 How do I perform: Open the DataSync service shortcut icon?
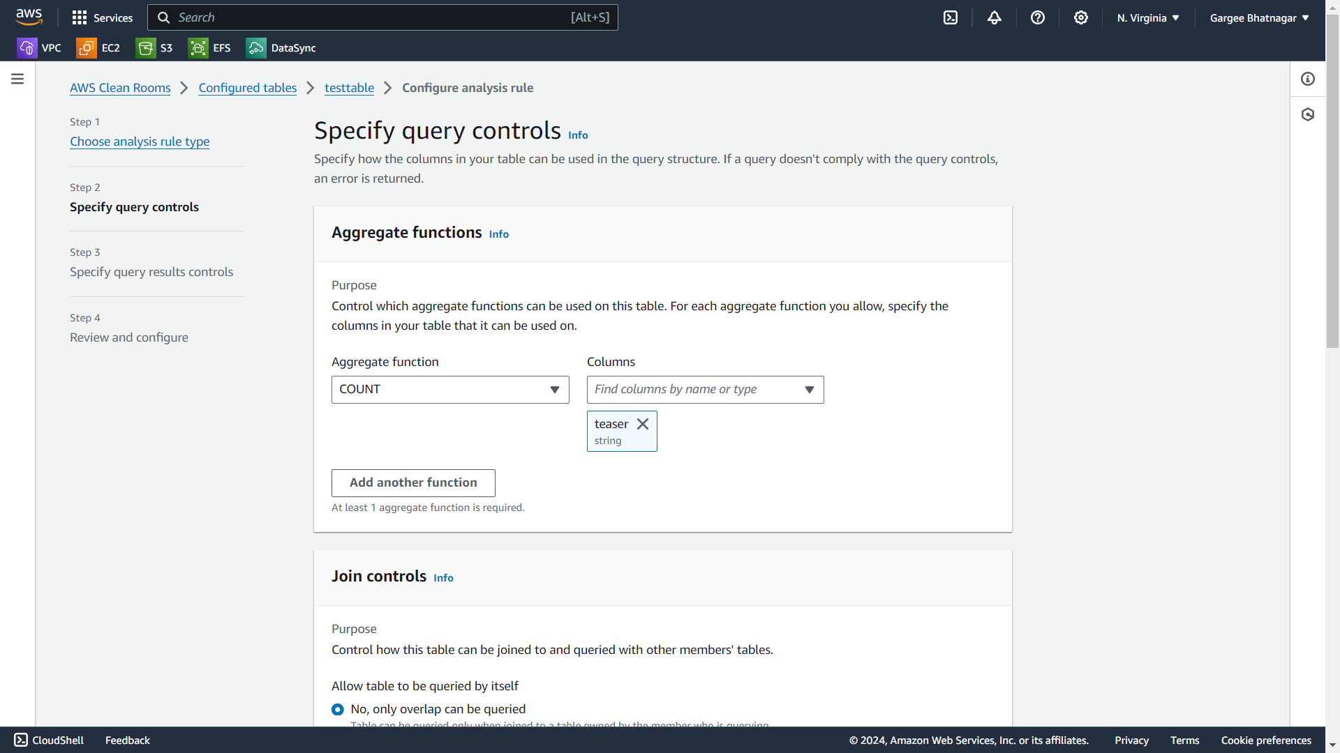[256, 47]
